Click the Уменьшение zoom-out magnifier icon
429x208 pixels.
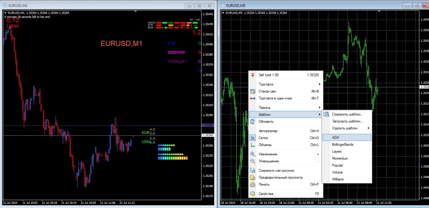point(253,161)
